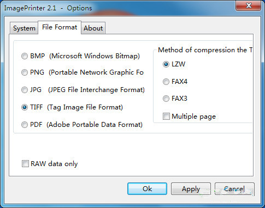Confirm settings with the Ok button

[147, 189]
